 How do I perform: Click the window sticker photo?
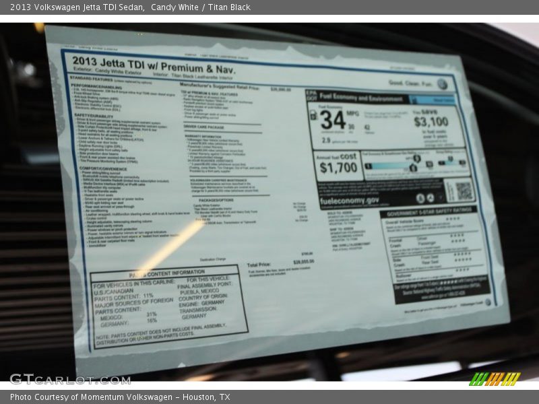(x=269, y=201)
